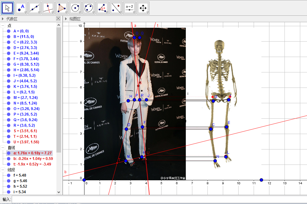Screen dimensions: 307x204
Task: Select the Reflect about line tool
Action: tap(116, 8)
